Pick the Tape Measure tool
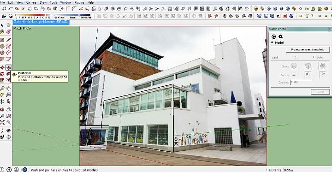This screenshot has width=332, height=172. pyautogui.click(x=2, y=89)
